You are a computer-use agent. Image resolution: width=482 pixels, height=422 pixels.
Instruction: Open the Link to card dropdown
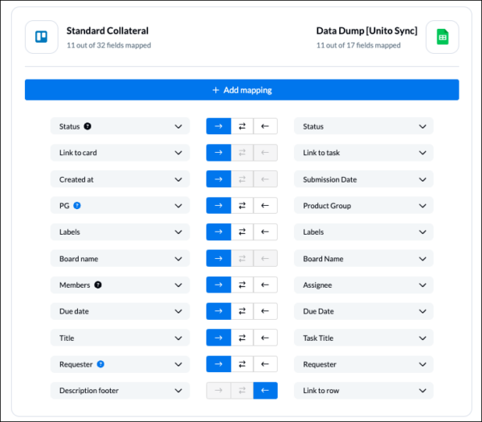(120, 153)
